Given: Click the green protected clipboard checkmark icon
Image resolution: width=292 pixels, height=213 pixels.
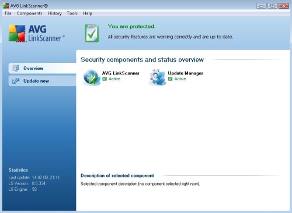Looking at the screenshot, I should pos(92,33).
